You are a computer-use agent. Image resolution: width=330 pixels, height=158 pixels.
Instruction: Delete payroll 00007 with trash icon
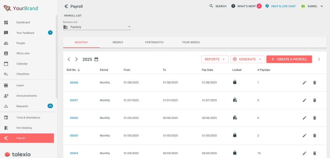point(315,100)
